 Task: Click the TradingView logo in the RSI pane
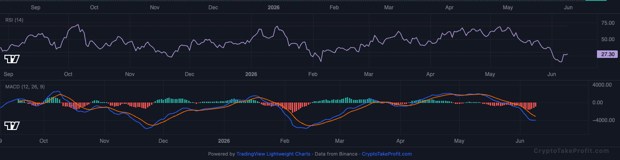[x=12, y=59]
